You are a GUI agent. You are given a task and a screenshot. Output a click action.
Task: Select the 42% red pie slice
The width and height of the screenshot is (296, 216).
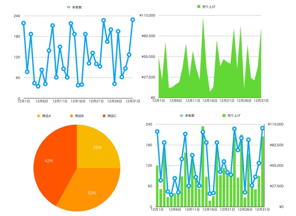(49, 160)
